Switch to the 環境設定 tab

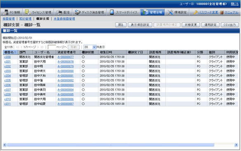pyautogui.click(x=177, y=12)
